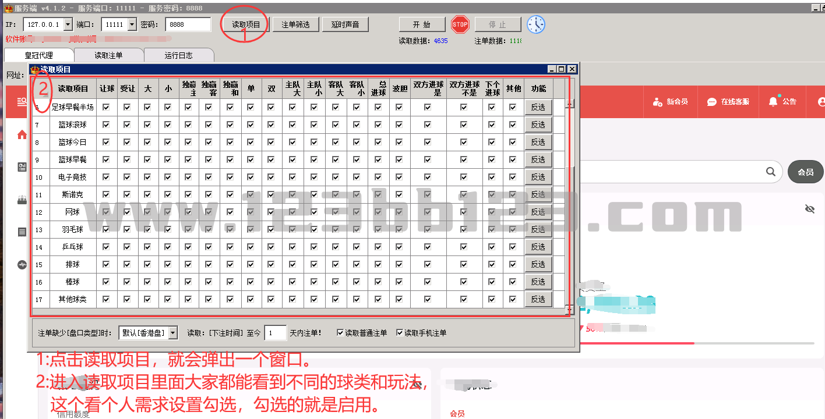Uncheck 读取手机注单 checkbox
Image resolution: width=825 pixels, height=419 pixels.
point(400,333)
